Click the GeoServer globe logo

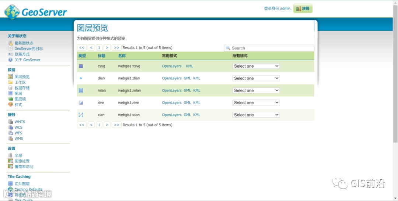pyautogui.click(x=12, y=12)
